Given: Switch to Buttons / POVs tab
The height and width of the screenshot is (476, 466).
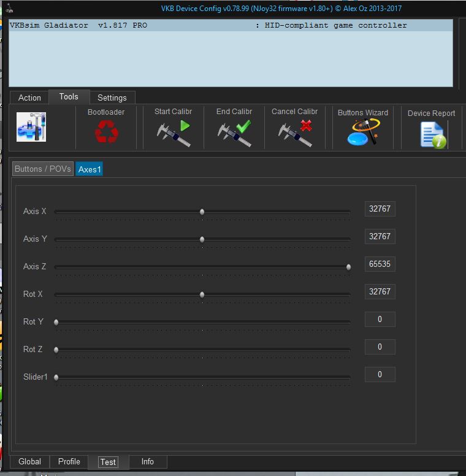Looking at the screenshot, I should click(x=43, y=169).
